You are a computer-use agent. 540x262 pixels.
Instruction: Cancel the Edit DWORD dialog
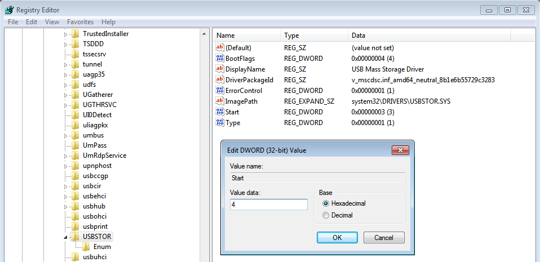coord(383,238)
